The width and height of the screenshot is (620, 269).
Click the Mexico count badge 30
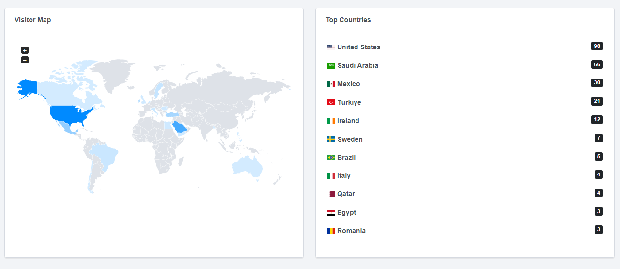(597, 83)
